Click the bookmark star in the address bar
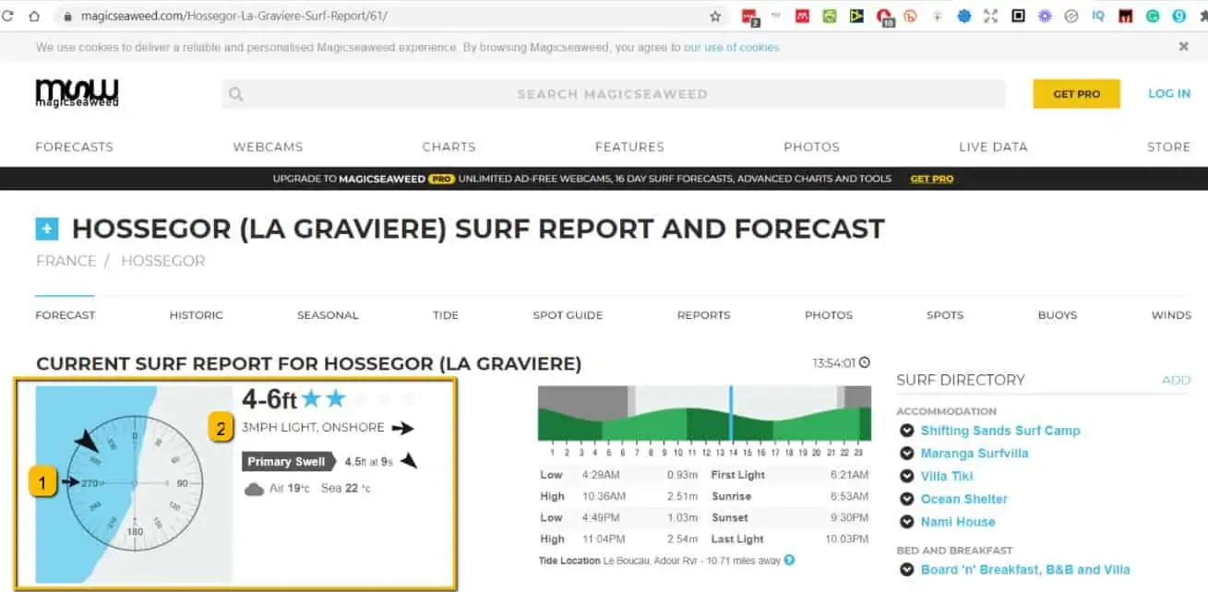Screen dimensions: 1208x592 click(716, 16)
